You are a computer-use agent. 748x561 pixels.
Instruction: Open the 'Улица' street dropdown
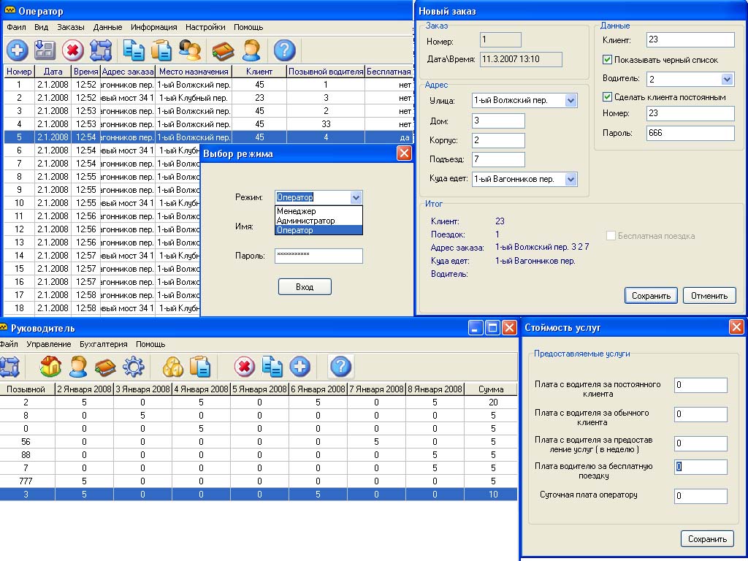point(570,101)
